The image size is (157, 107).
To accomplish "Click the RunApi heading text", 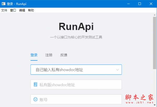I will point(76,27).
